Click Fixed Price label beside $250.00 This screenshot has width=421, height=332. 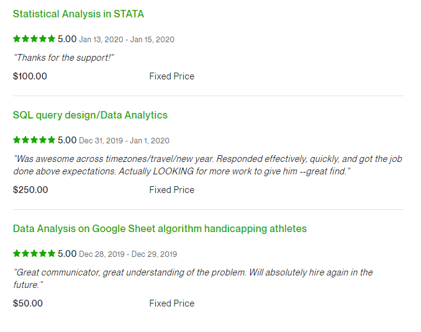(x=171, y=190)
